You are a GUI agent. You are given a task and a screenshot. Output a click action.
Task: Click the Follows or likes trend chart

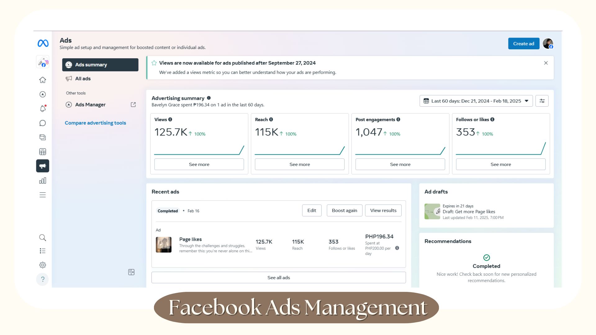pos(501,149)
